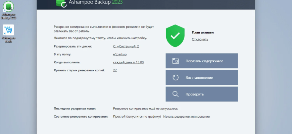
Task: Click the Проверить button
Action: coord(202,94)
